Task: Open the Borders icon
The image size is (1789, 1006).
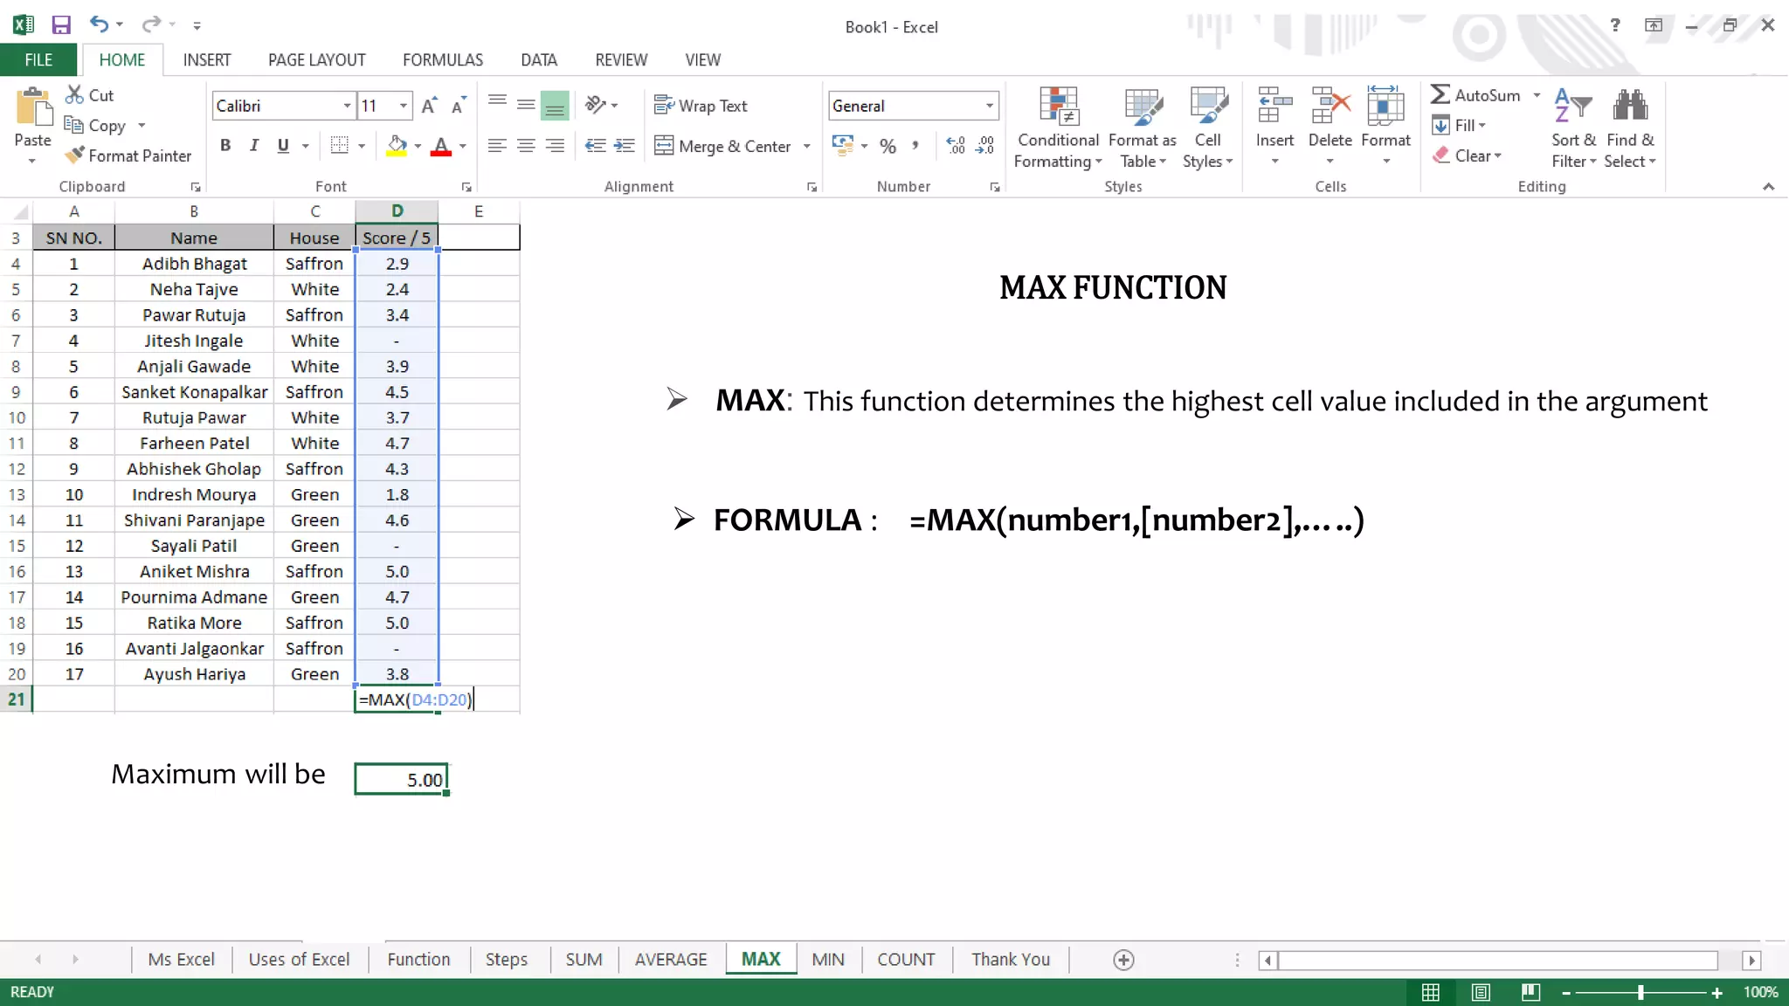Action: (340, 146)
